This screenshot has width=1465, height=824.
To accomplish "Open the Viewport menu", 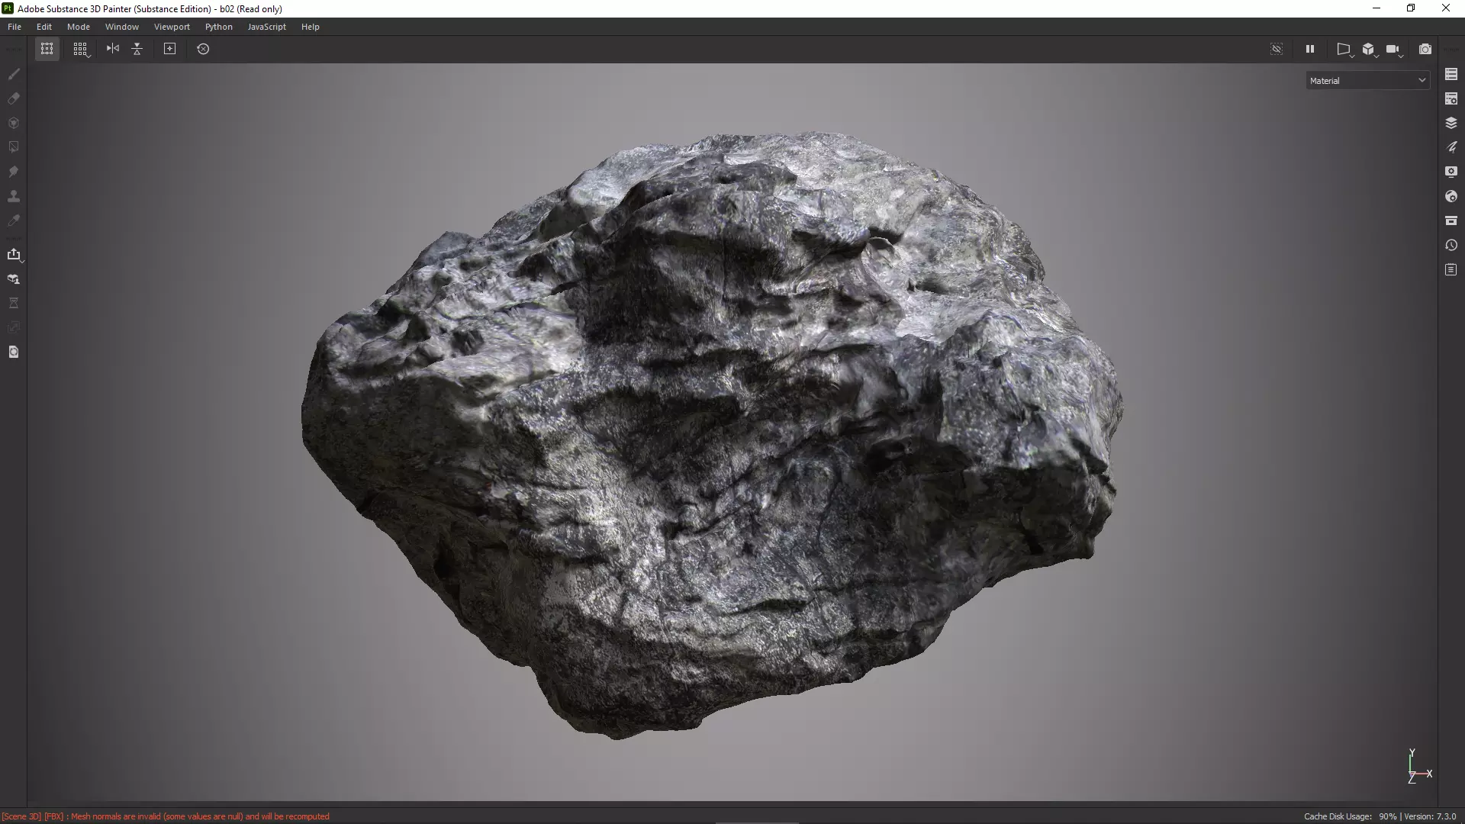I will coord(172,27).
